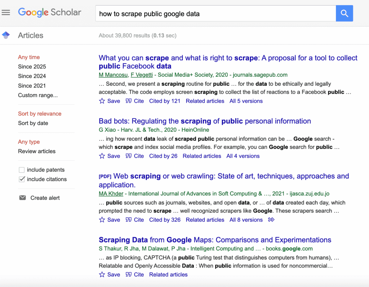Enable the include patents checkbox
369x287 pixels.
tap(22, 170)
